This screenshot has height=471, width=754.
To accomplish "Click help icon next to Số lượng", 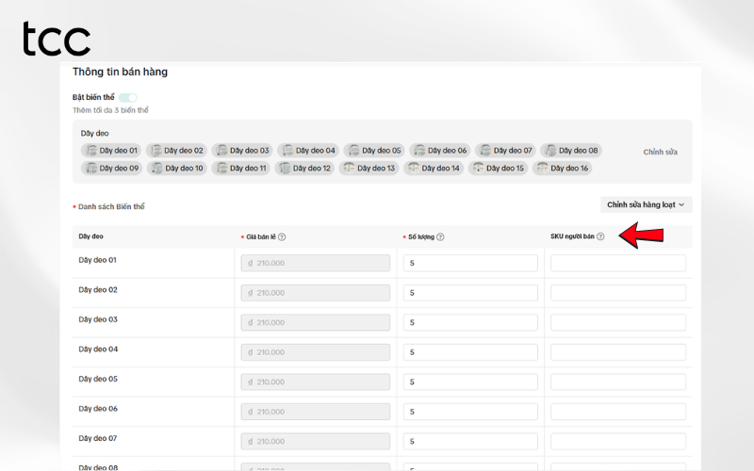I will coord(440,237).
